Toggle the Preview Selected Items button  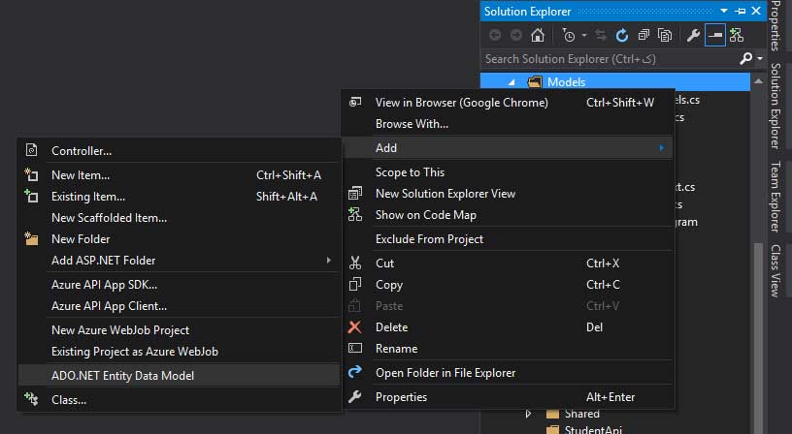[x=715, y=35]
